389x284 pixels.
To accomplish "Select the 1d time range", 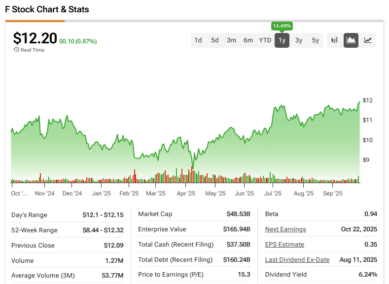I will [x=198, y=40].
